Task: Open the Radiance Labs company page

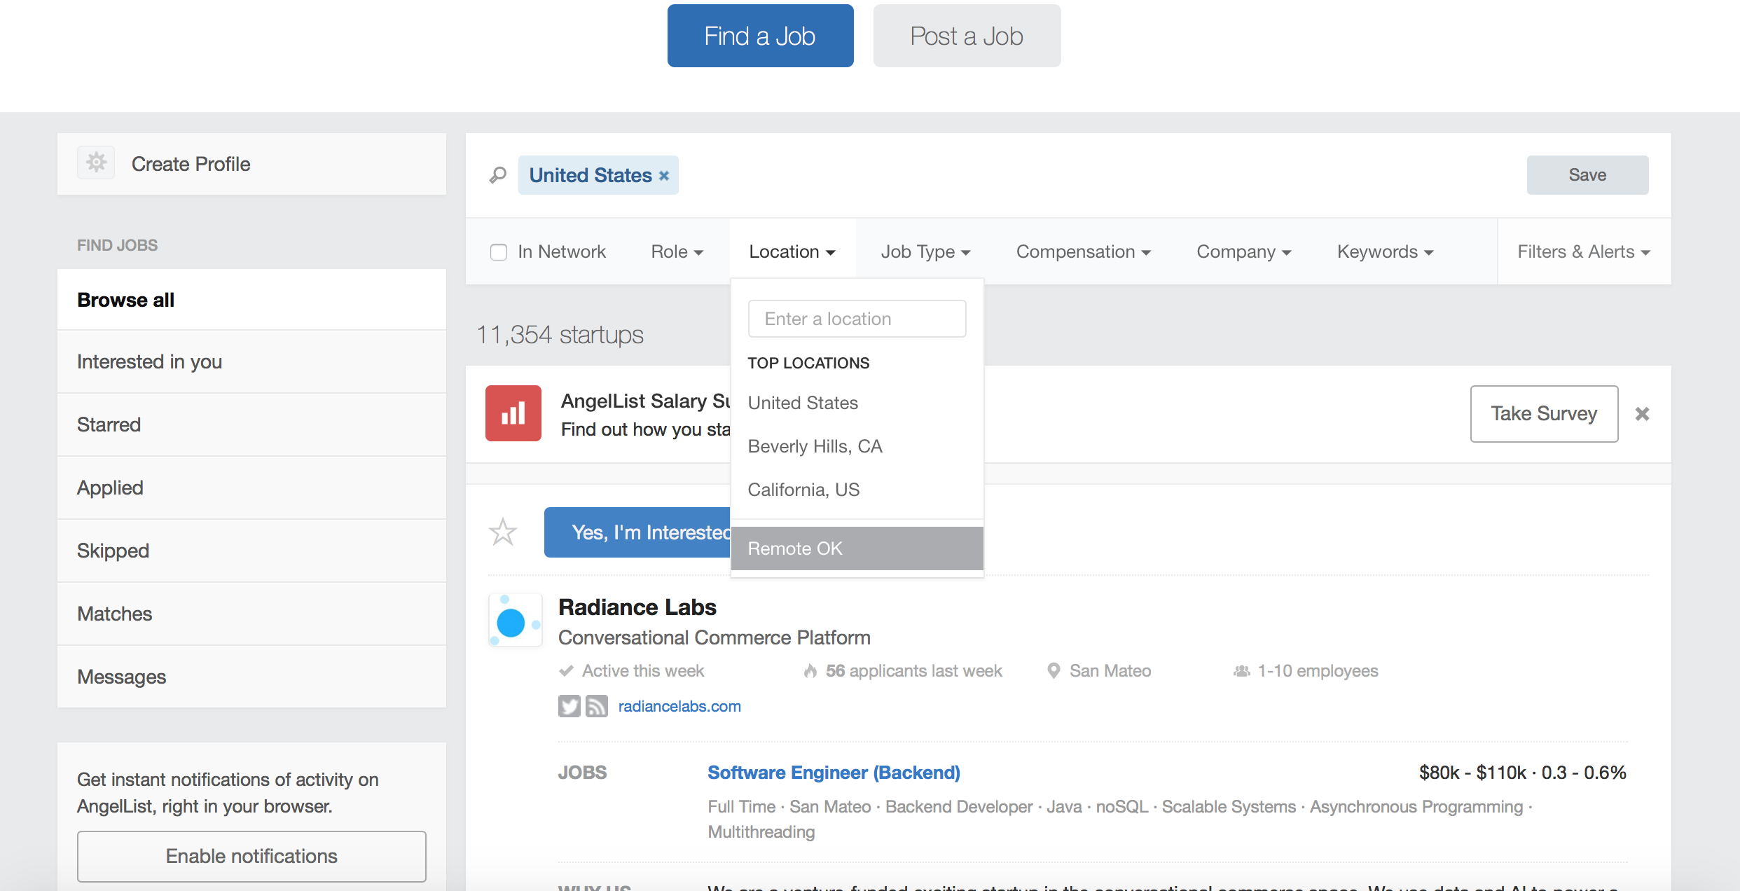Action: point(637,607)
